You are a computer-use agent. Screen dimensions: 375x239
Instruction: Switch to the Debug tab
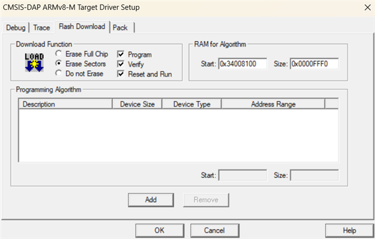coord(16,28)
